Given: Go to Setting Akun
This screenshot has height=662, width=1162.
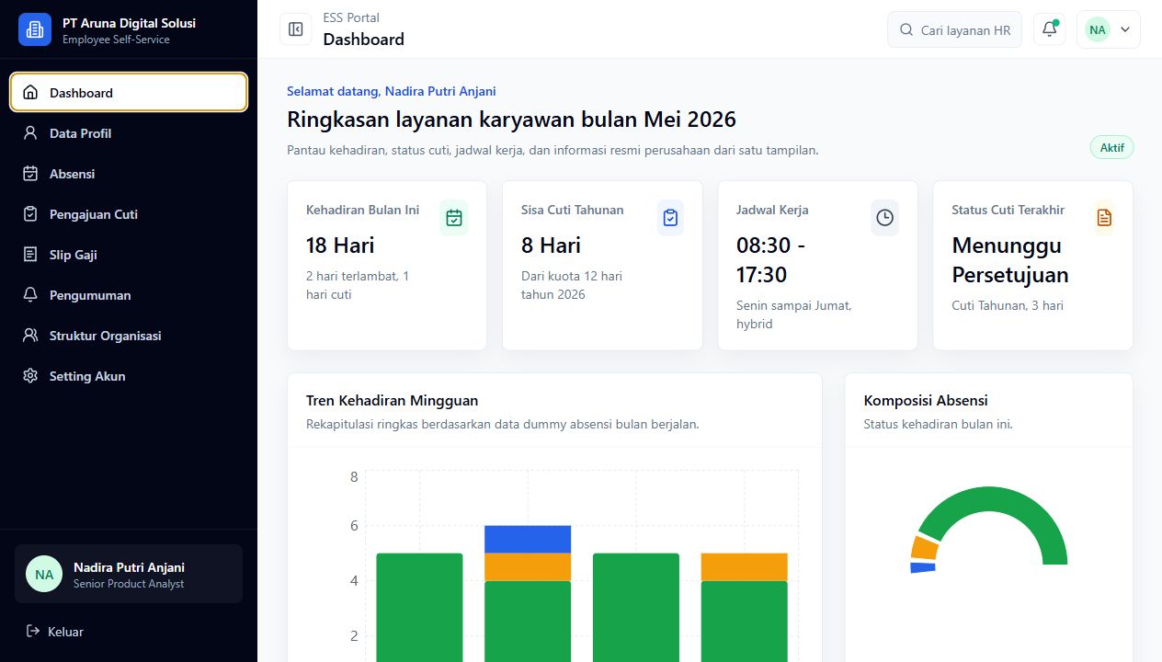Looking at the screenshot, I should (129, 376).
